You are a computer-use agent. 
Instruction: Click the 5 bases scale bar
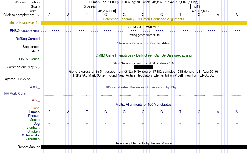pyautogui.click(x=144, y=6)
